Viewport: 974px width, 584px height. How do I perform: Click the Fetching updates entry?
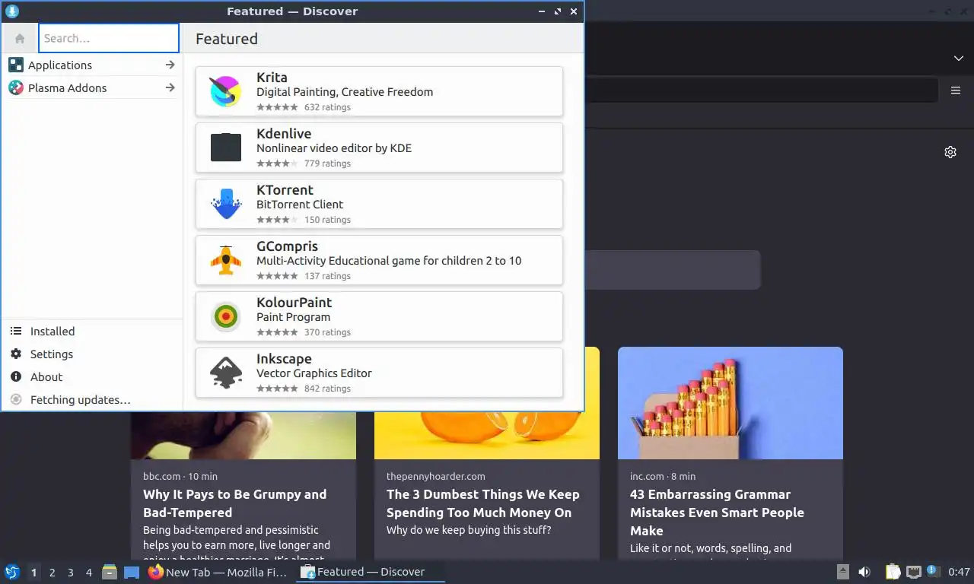[92, 400]
